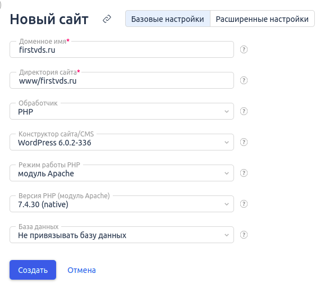
Task: Open help for Режим работы PHP
Action: coord(244,173)
